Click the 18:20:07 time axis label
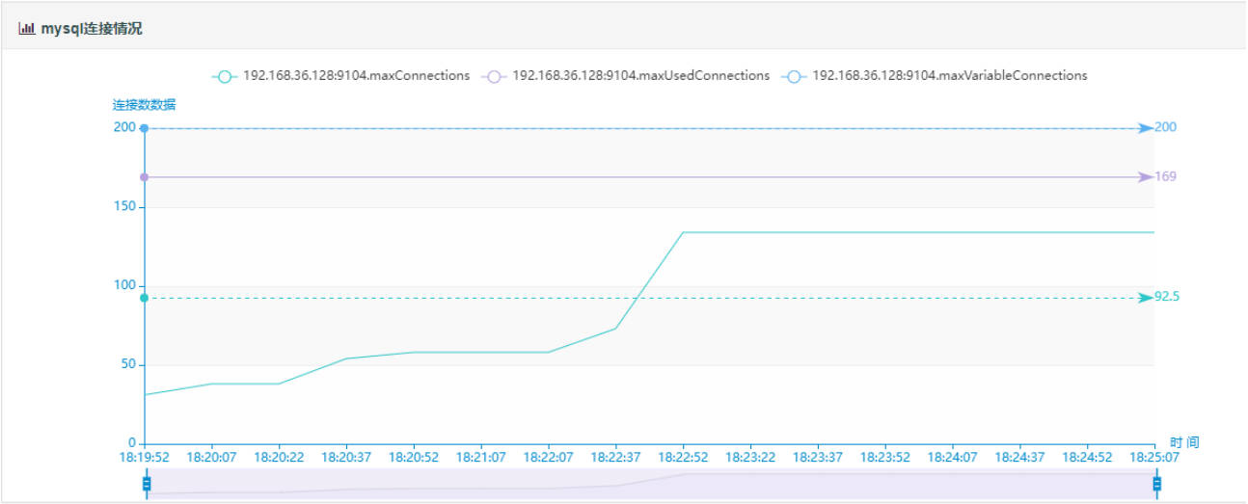The image size is (1248, 504). pyautogui.click(x=211, y=458)
